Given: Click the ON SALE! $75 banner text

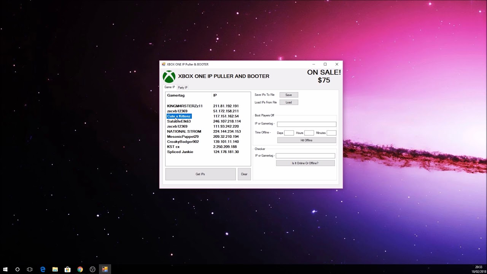Looking at the screenshot, I should point(324,76).
